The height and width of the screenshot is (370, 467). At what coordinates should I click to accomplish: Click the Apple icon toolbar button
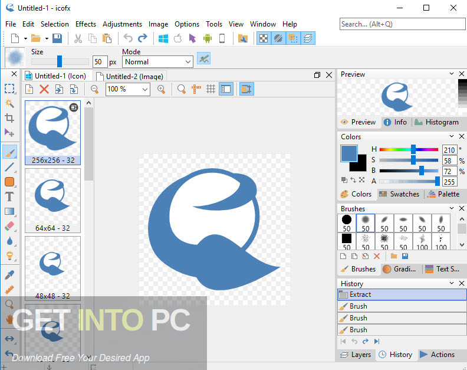178,38
